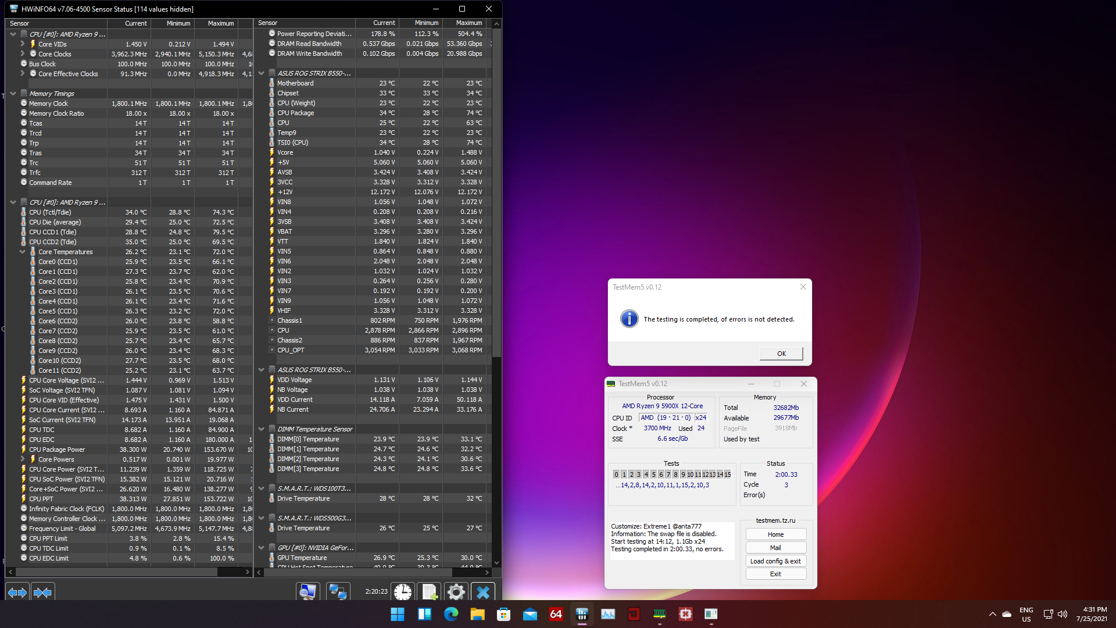The width and height of the screenshot is (1116, 628).
Task: Select the HWiNFO icon in the taskbar
Action: tap(582, 614)
